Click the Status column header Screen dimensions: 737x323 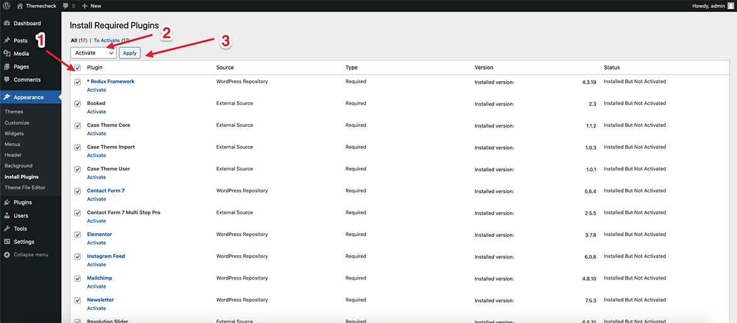coord(612,67)
